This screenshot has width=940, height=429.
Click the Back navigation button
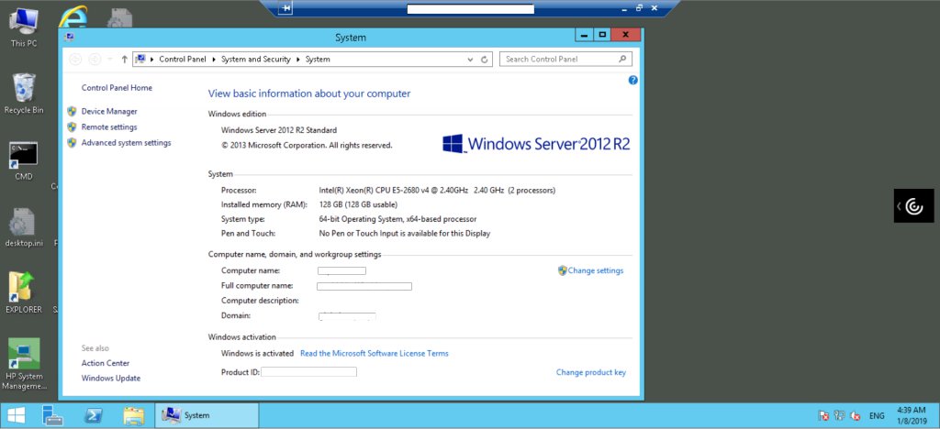[x=75, y=59]
